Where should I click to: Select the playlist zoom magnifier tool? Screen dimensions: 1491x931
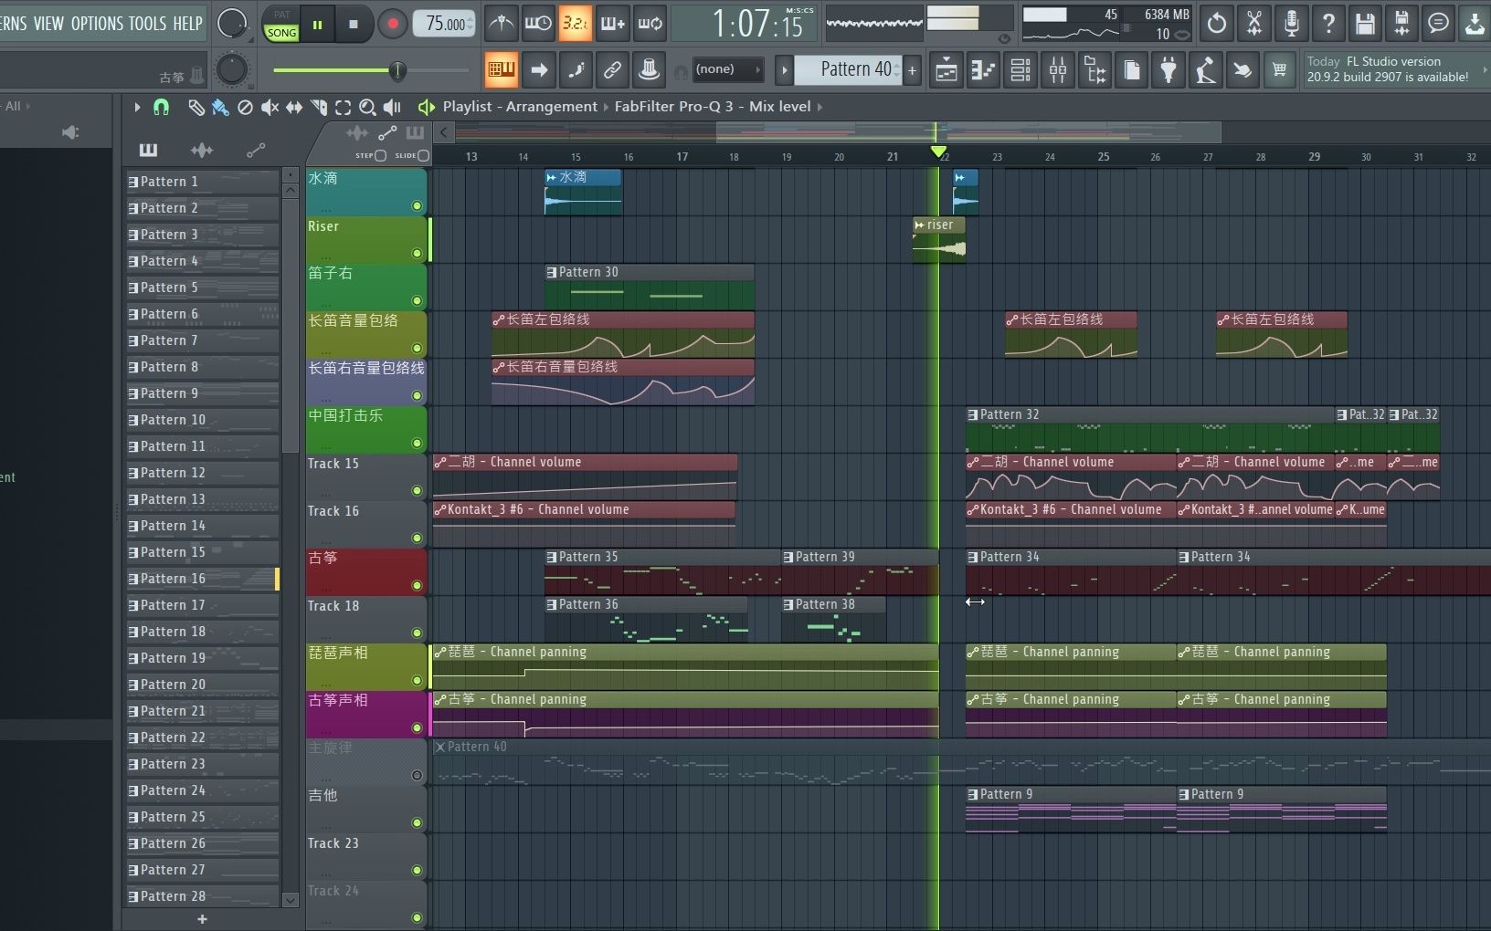tap(367, 107)
